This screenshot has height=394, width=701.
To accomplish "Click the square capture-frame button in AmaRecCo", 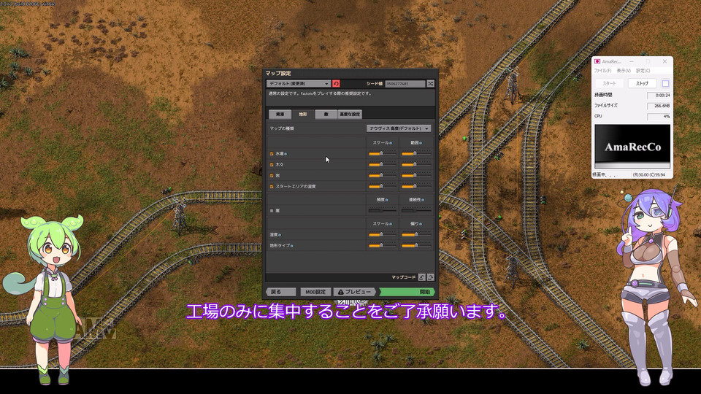I will point(665,83).
